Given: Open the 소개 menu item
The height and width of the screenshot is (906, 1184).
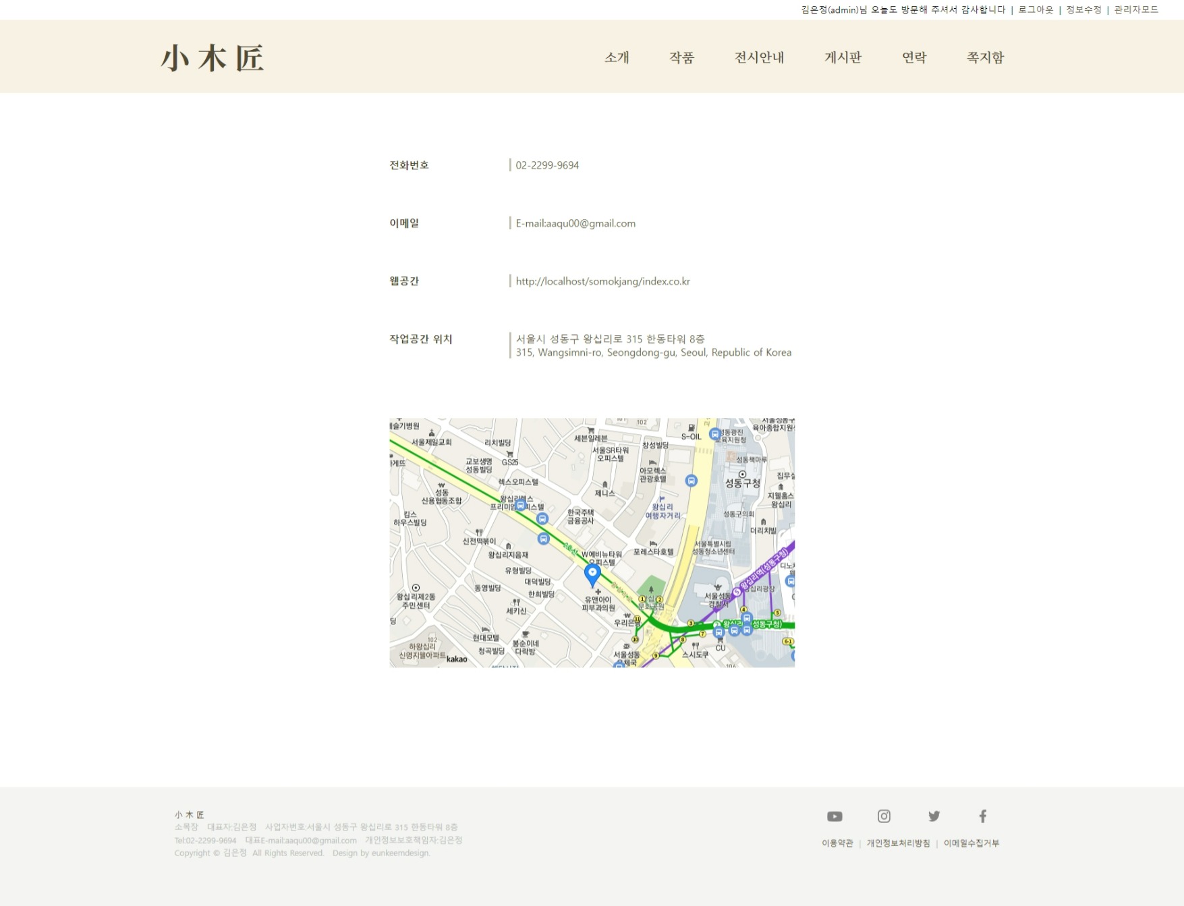Looking at the screenshot, I should [616, 58].
